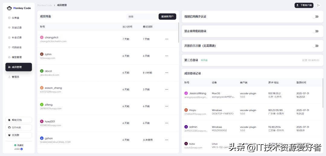Screen dimensions: 326x156
Task: Open 帮助文档 help docs button
Action: coord(19,120)
